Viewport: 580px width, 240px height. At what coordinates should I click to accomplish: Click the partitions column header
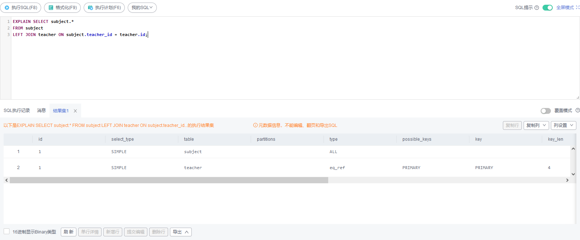pyautogui.click(x=287, y=139)
